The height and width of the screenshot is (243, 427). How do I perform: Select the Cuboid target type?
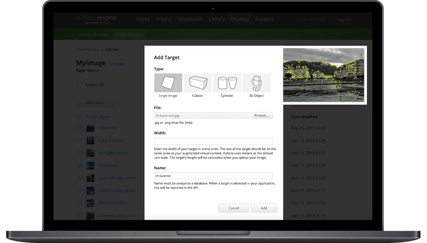(198, 83)
